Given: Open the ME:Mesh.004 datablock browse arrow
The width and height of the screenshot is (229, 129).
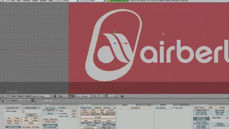Looking at the screenshot, I should pos(6,108).
